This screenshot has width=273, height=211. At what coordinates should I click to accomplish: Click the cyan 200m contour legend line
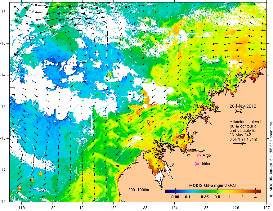[134, 193]
